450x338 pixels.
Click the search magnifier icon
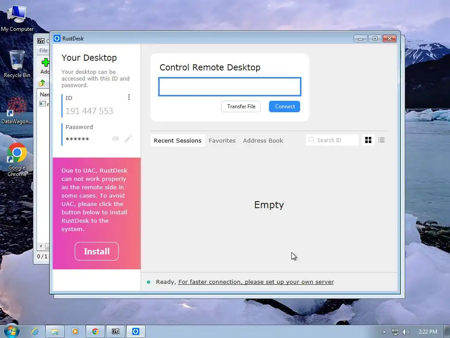click(x=311, y=140)
